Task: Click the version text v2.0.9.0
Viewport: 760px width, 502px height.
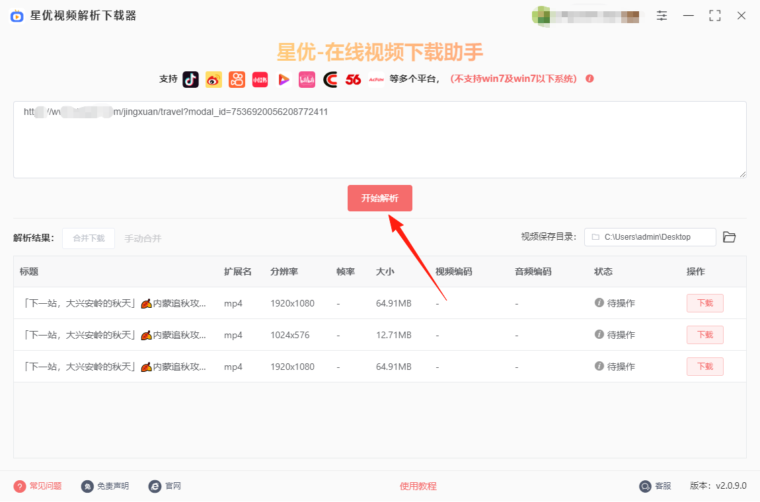Action: point(732,486)
